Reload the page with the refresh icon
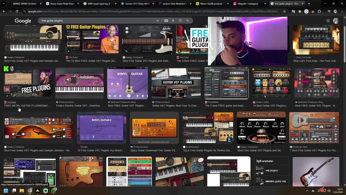346x195 pixels. coord(17,11)
